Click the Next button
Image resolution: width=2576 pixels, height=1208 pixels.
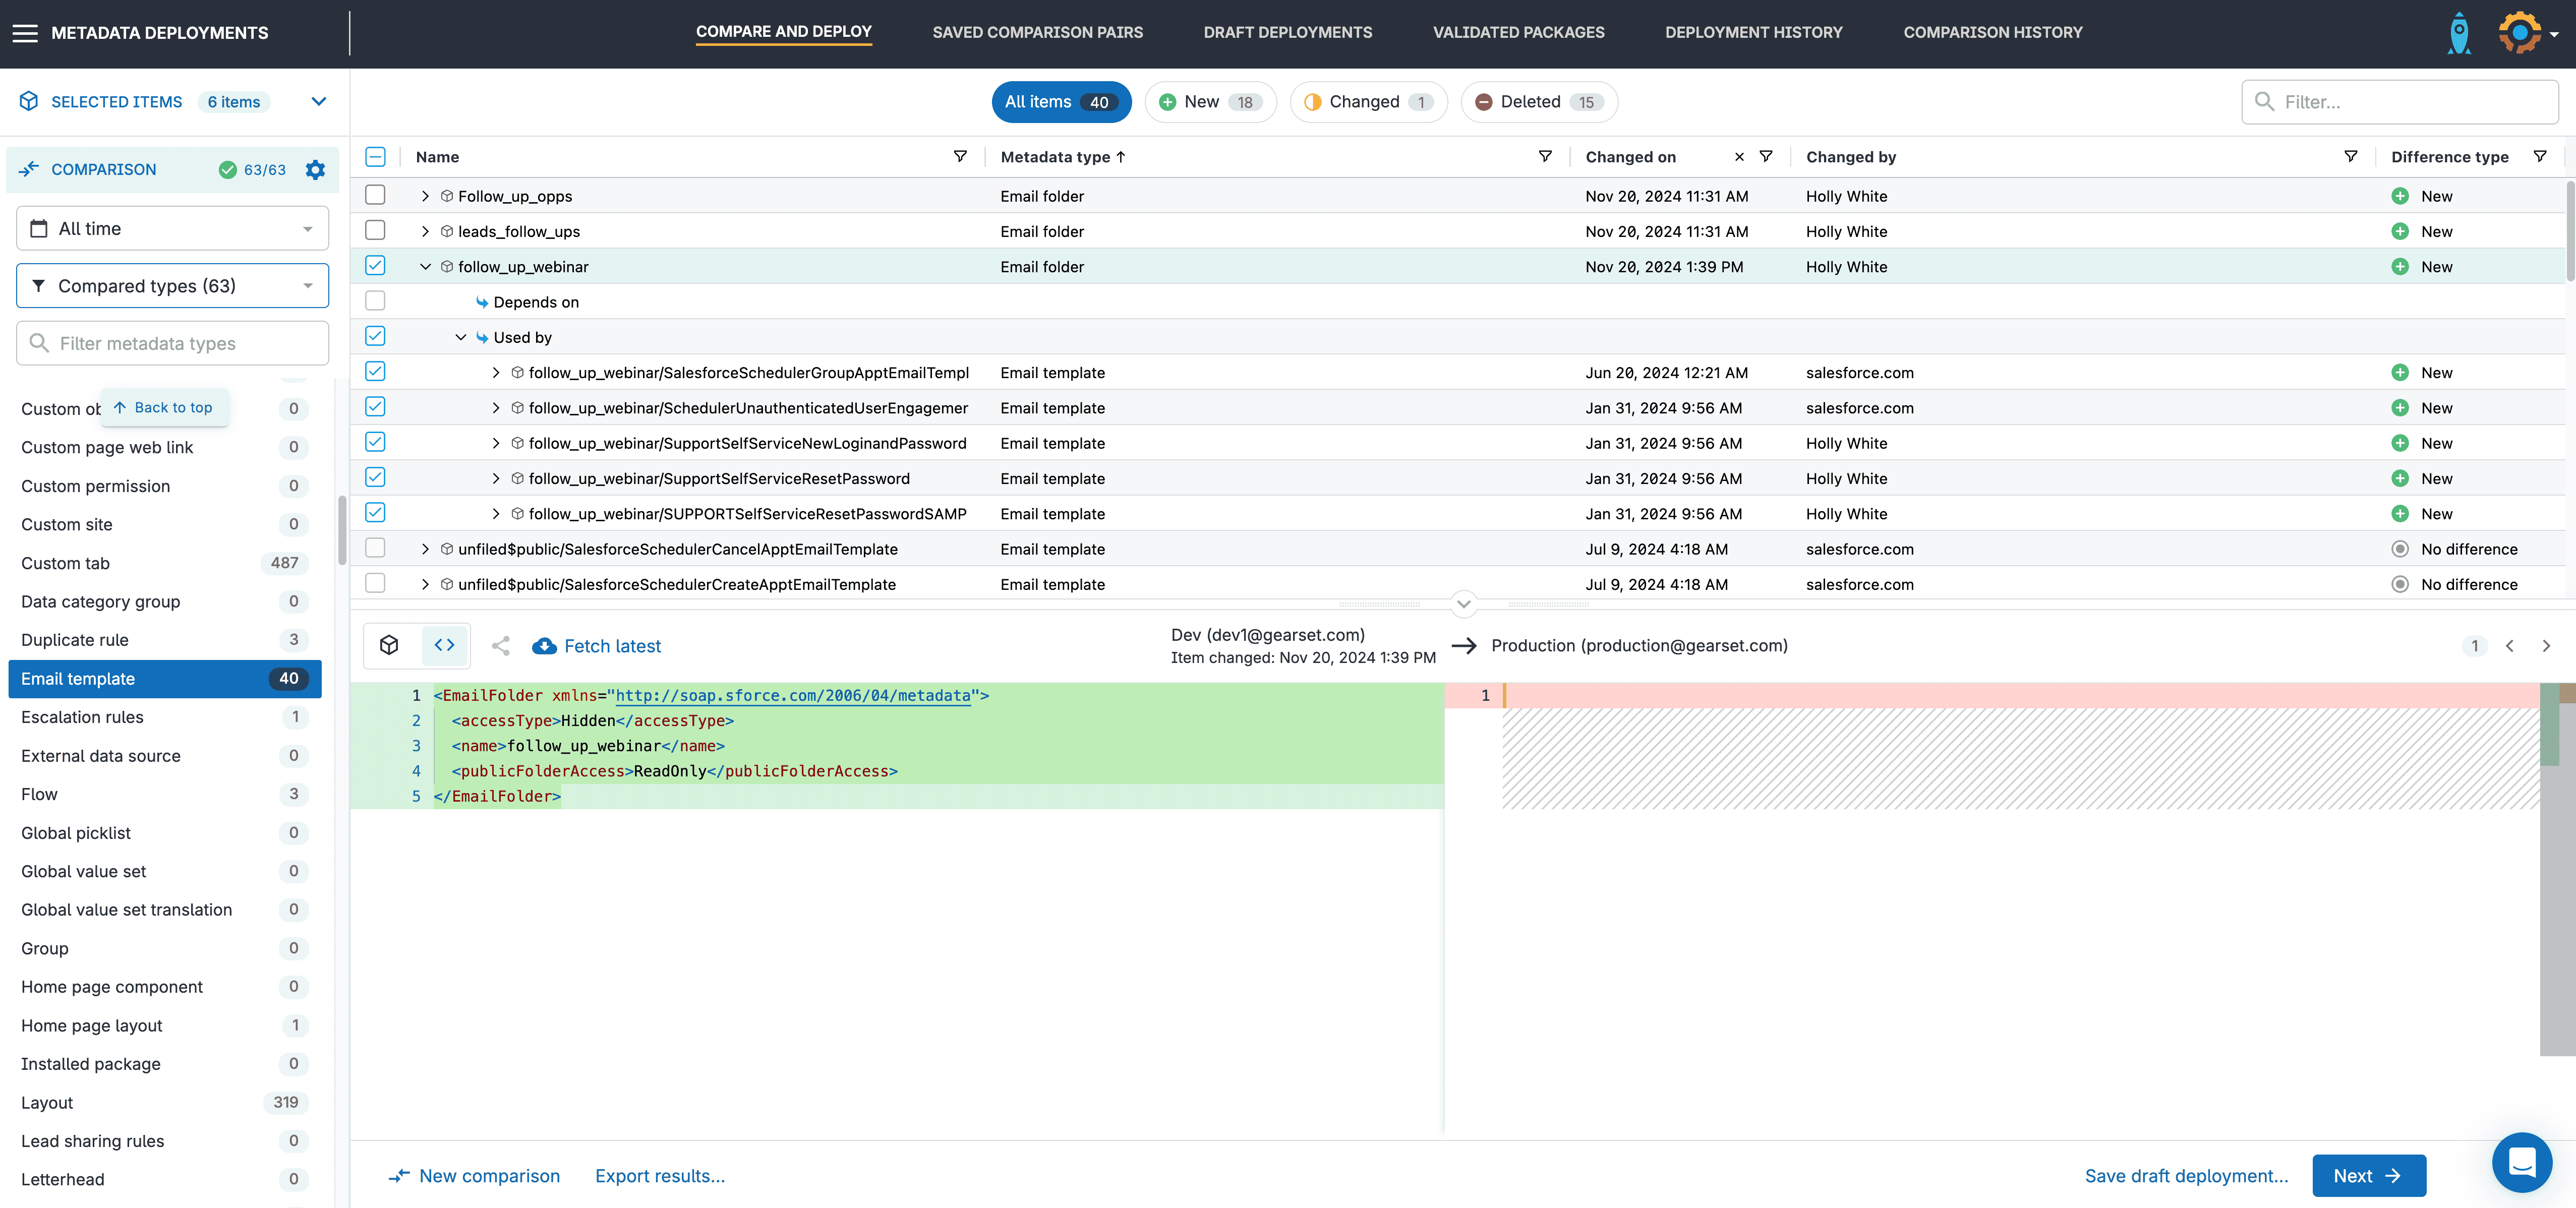point(2368,1176)
